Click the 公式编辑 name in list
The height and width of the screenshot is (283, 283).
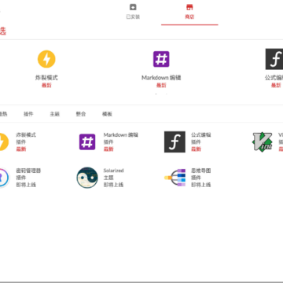[x=201, y=135]
